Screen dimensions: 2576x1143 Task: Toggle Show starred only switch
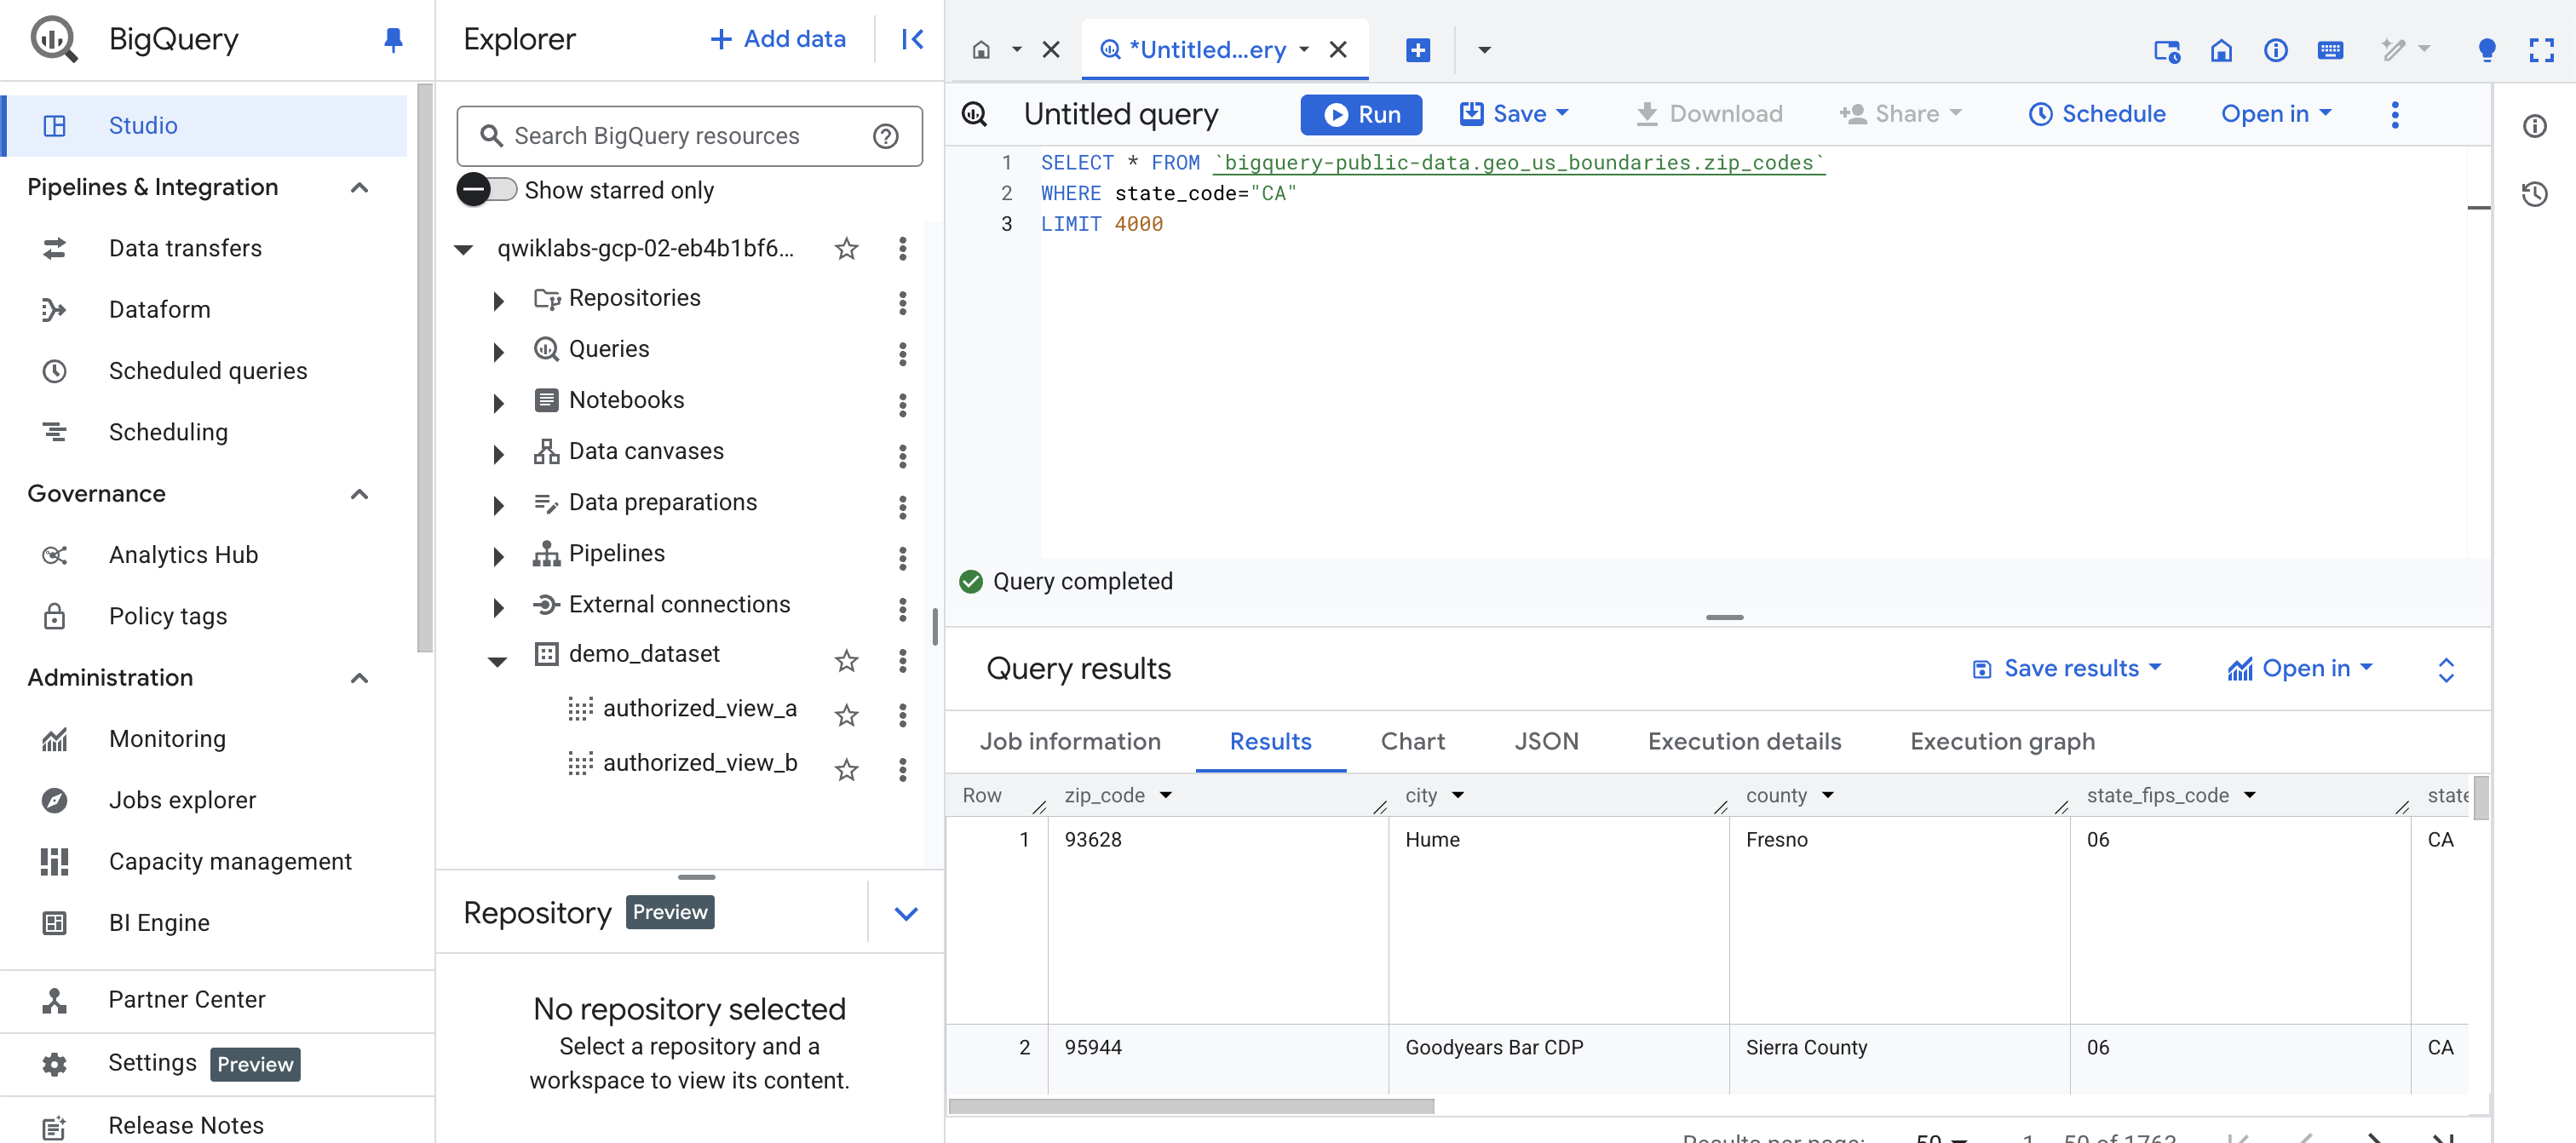coord(487,190)
